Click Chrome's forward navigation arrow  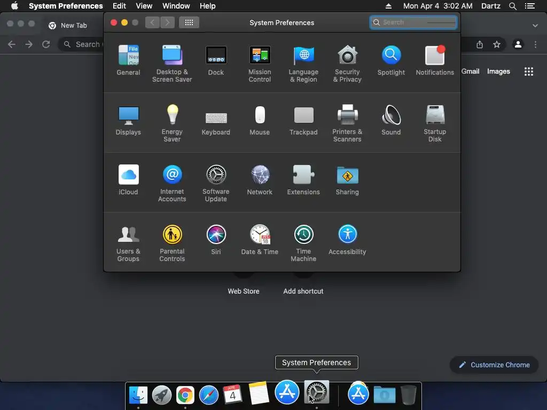(29, 44)
